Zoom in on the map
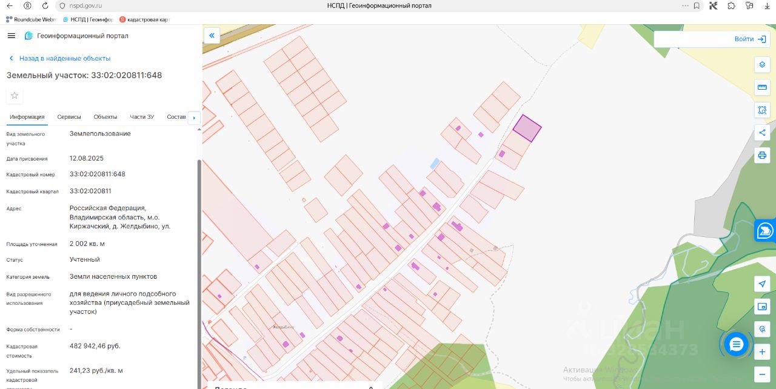Screen dimensions: 776x389 tap(762, 351)
